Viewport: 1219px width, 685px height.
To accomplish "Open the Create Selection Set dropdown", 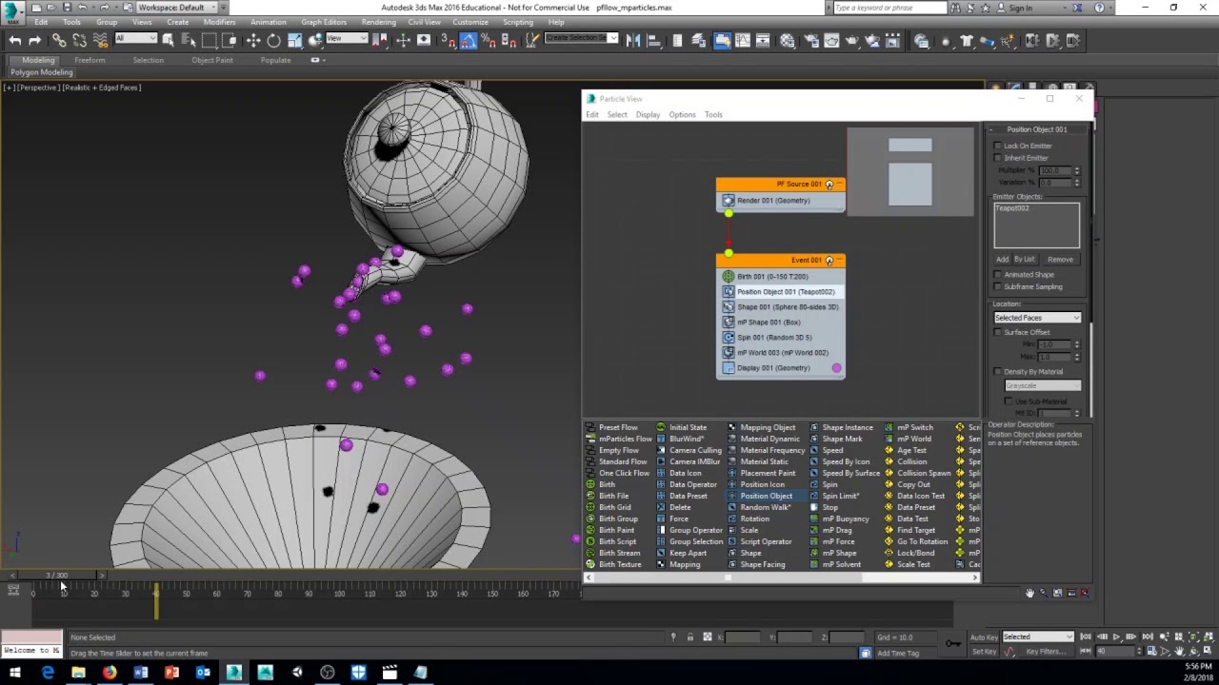I will (581, 39).
